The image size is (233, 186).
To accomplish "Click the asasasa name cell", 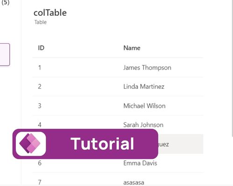I will click(x=134, y=182).
